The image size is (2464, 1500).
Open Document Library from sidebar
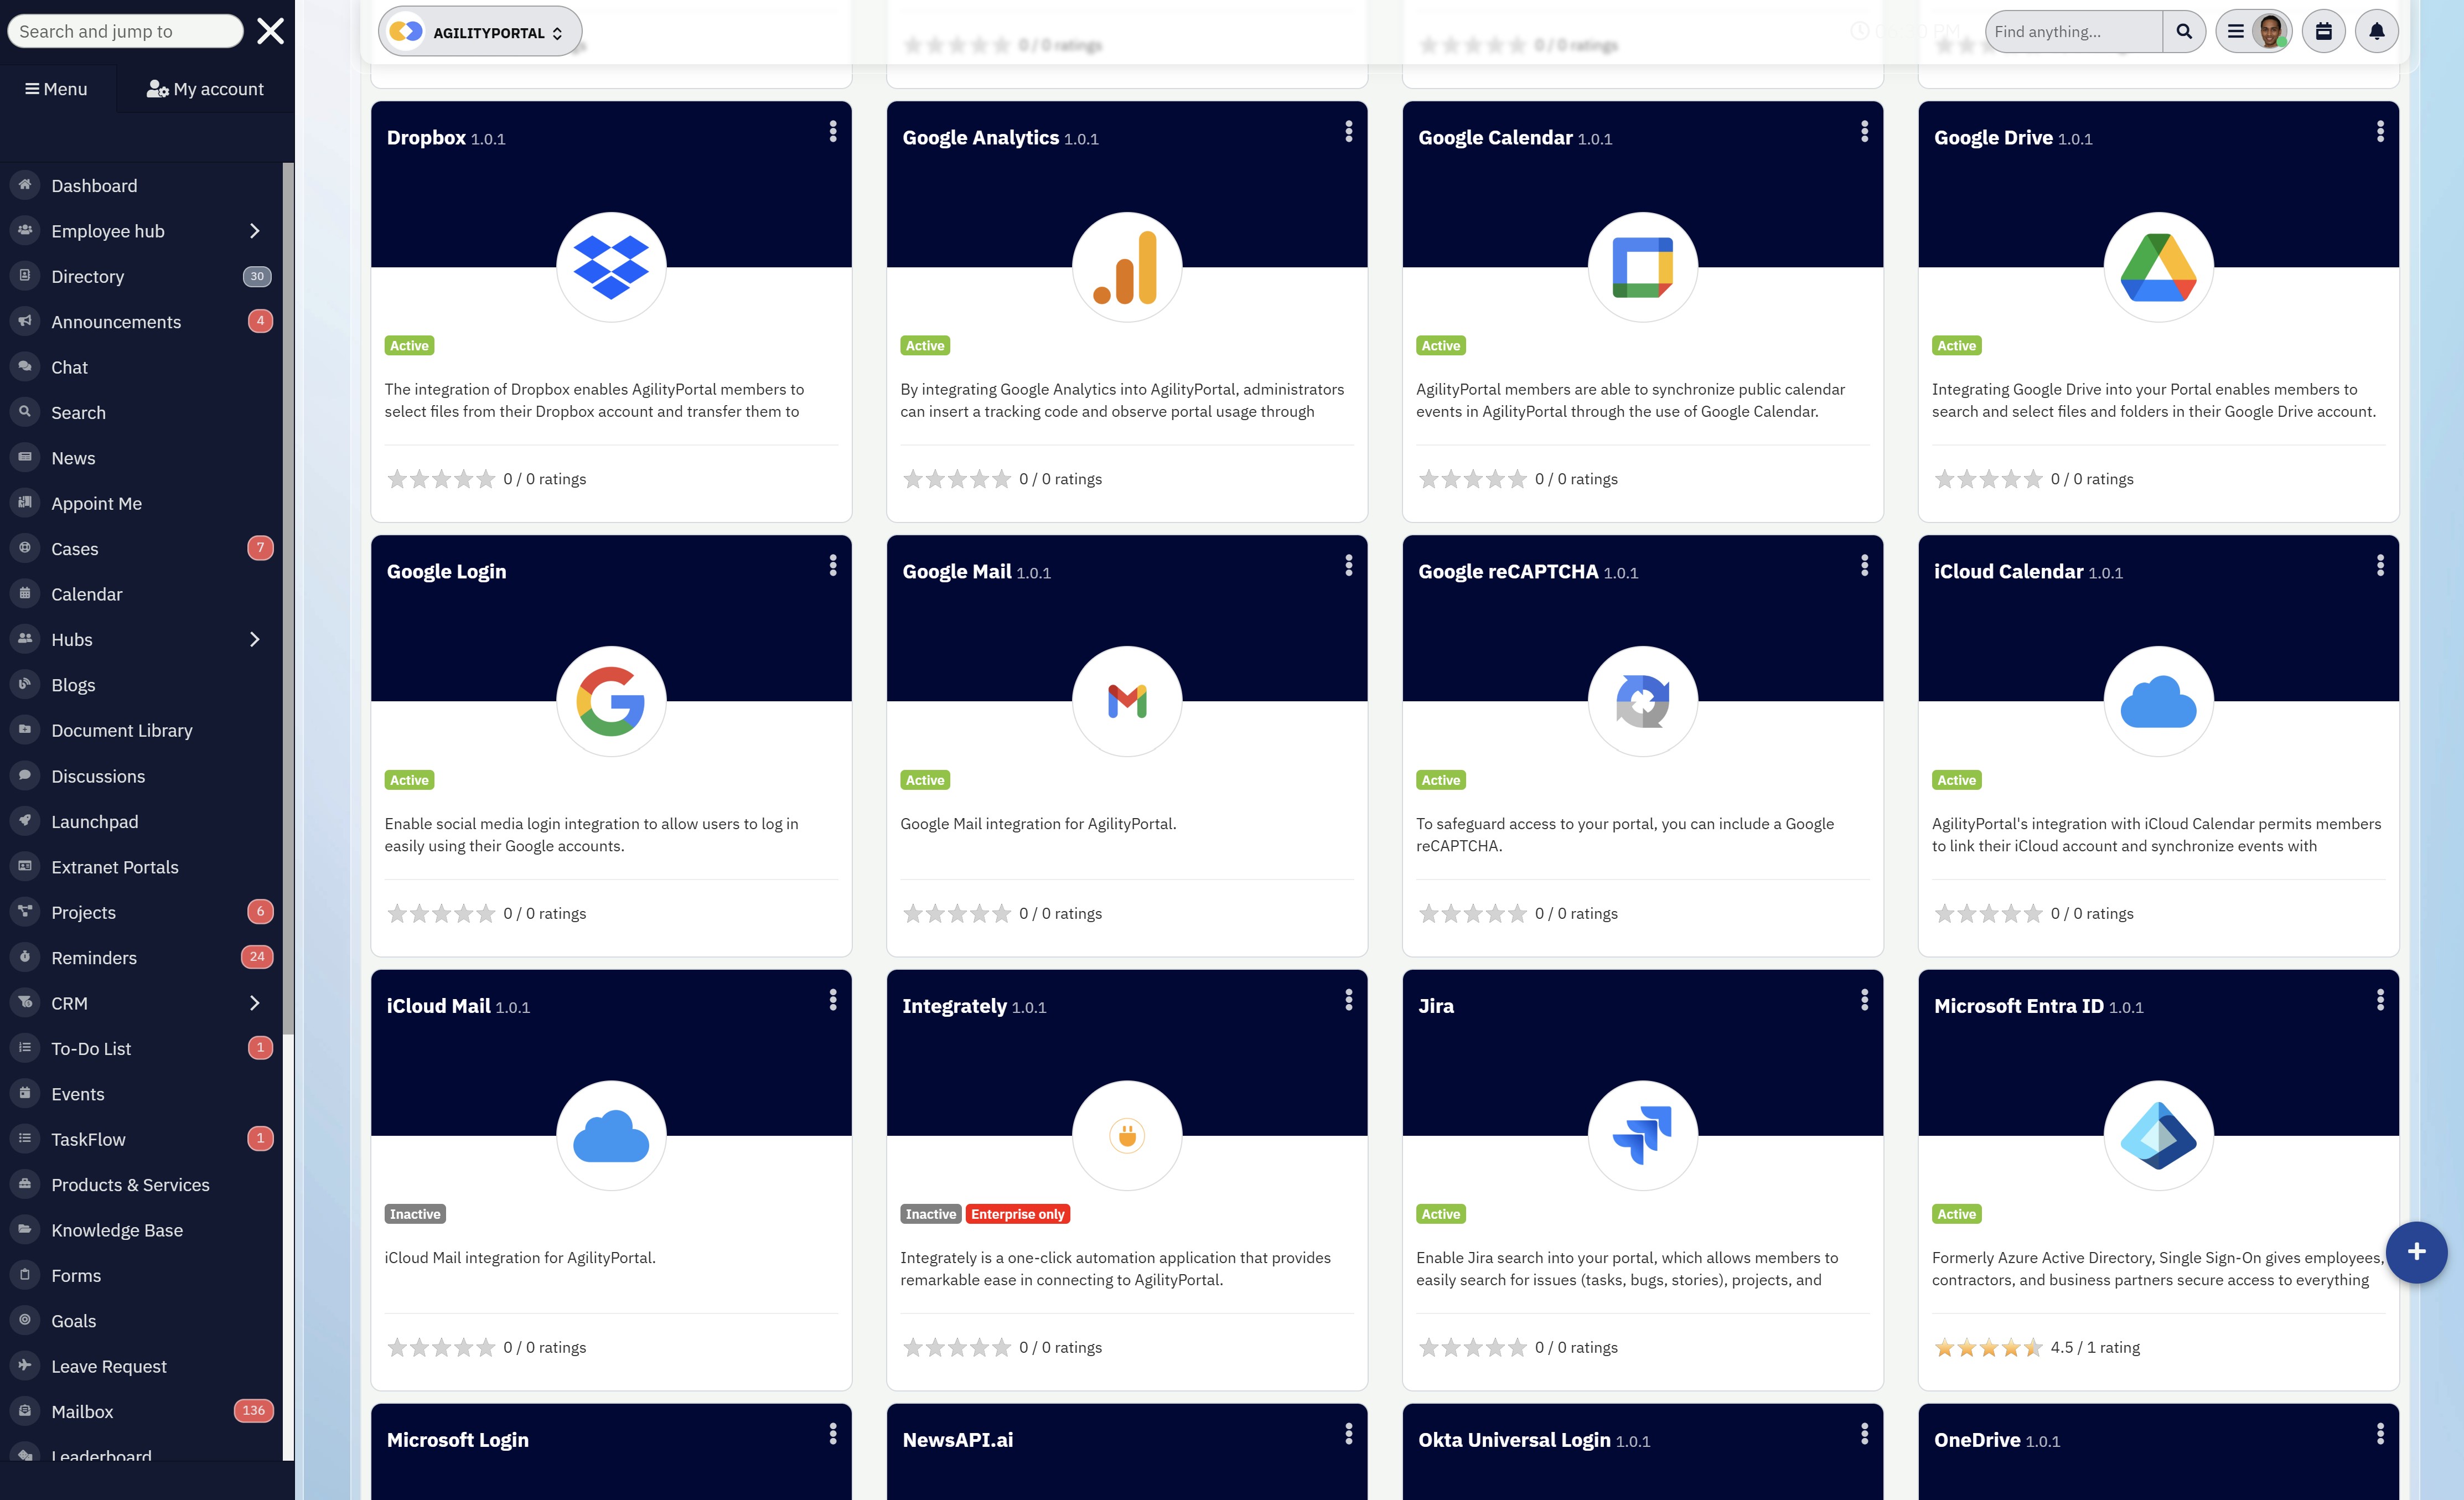(x=122, y=730)
